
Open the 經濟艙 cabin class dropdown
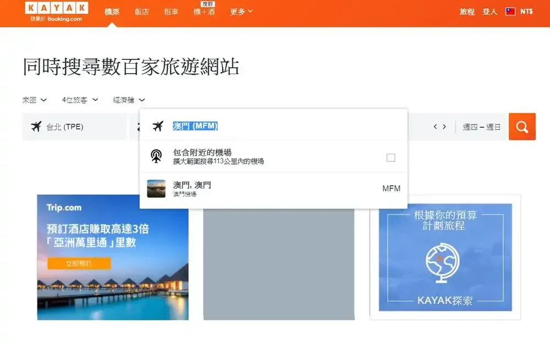[x=129, y=100]
